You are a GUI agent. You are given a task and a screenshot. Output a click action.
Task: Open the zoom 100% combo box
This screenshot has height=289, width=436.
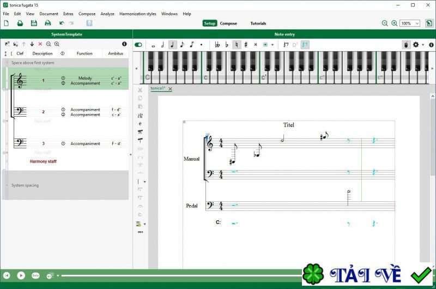pyautogui.click(x=410, y=23)
